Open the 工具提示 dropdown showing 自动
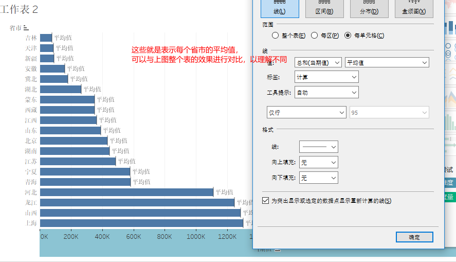 click(326, 93)
